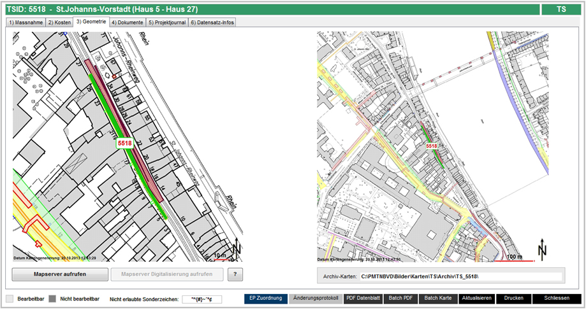Click the Drucken button
The image size is (586, 310).
513,298
